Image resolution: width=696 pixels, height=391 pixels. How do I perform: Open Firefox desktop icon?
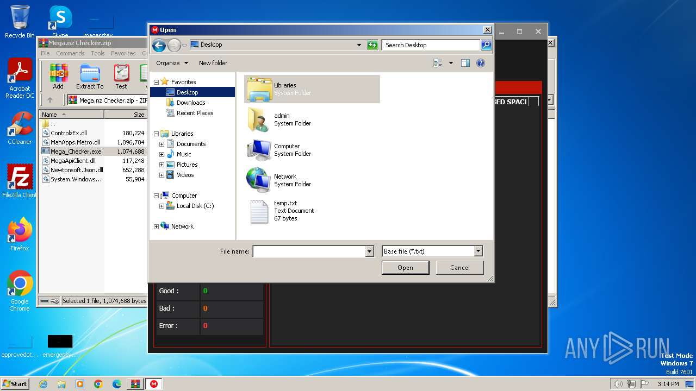click(x=20, y=235)
